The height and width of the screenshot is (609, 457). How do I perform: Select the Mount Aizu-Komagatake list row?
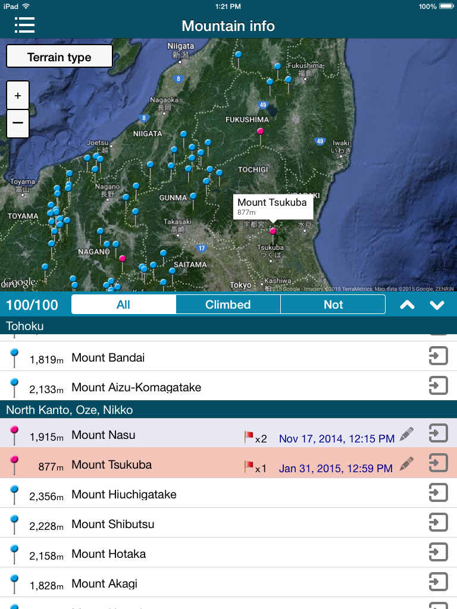pyautogui.click(x=228, y=385)
